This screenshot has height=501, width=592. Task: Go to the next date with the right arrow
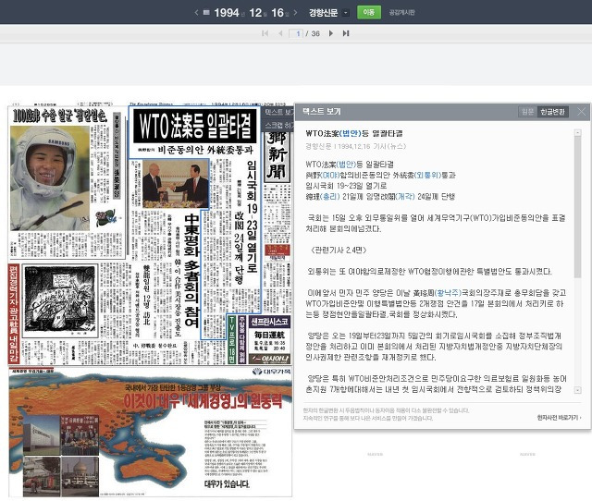295,12
